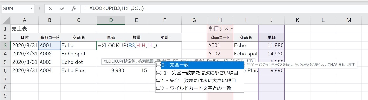Click '単価' header in column D
The width and height of the screenshot is (368, 100).
pos(111,37)
